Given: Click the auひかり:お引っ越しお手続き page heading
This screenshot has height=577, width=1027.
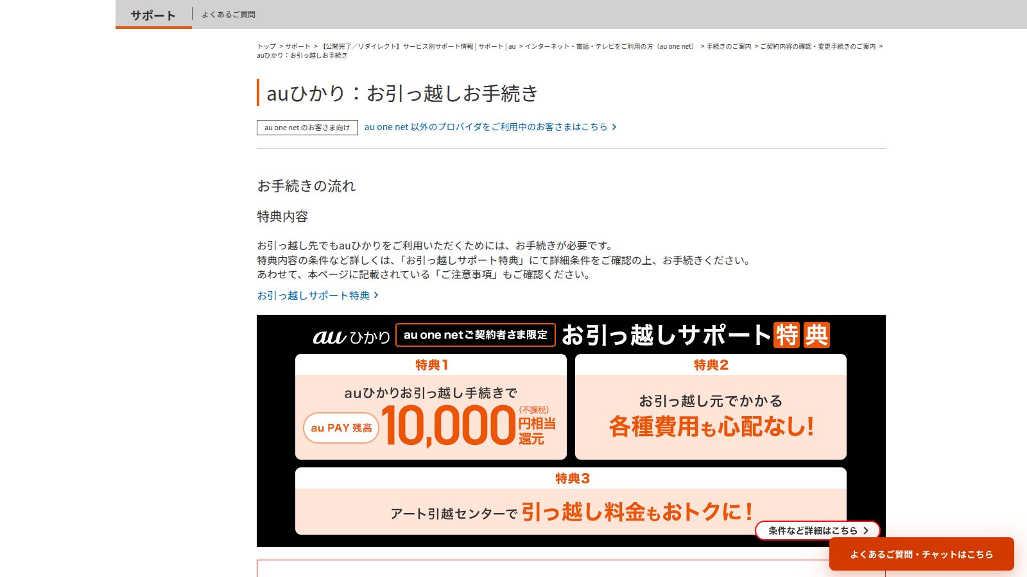Looking at the screenshot, I should click(x=402, y=93).
